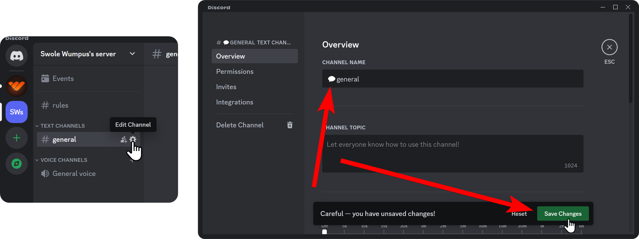Click the green Save Changes button
Screen dimensions: 639x239
click(563, 213)
